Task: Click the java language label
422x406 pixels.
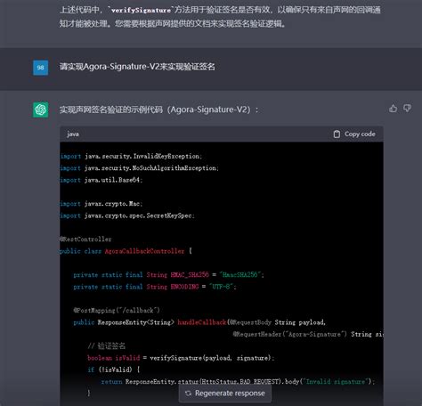Action: 73,134
